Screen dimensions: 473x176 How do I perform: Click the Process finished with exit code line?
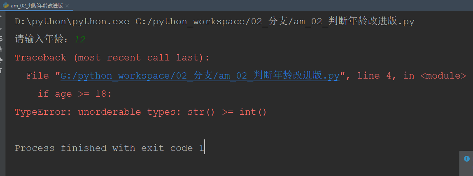109,148
